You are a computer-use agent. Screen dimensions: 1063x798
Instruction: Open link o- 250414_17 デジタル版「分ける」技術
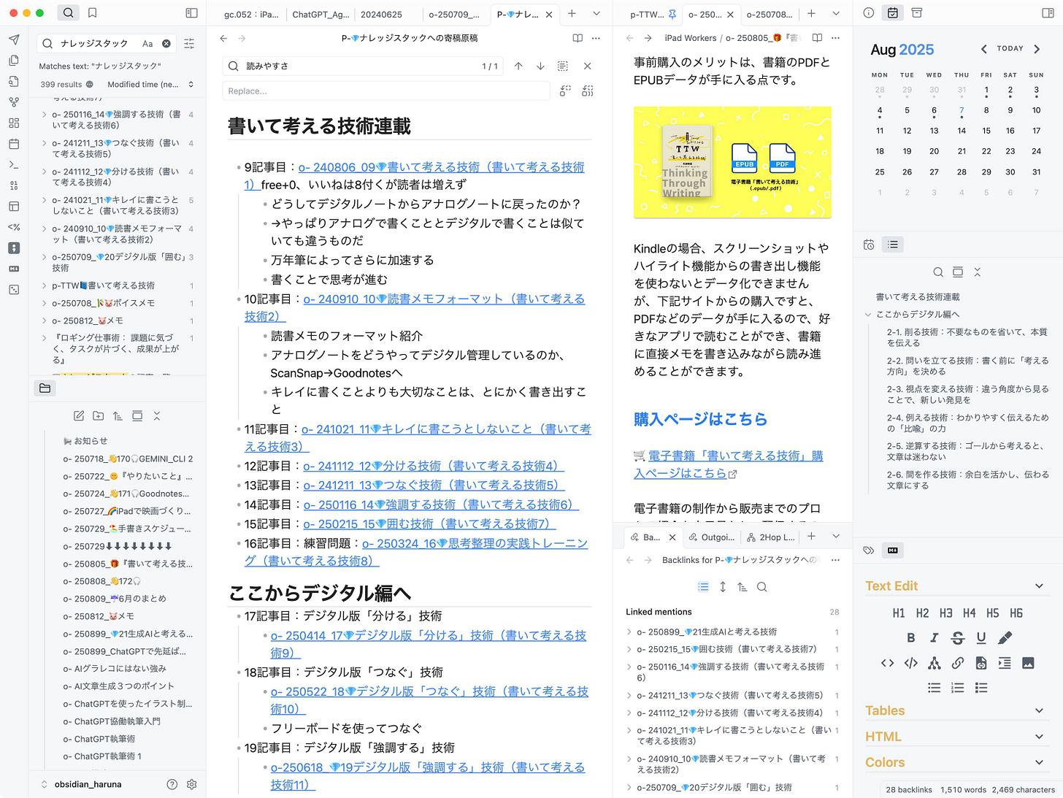click(x=429, y=644)
